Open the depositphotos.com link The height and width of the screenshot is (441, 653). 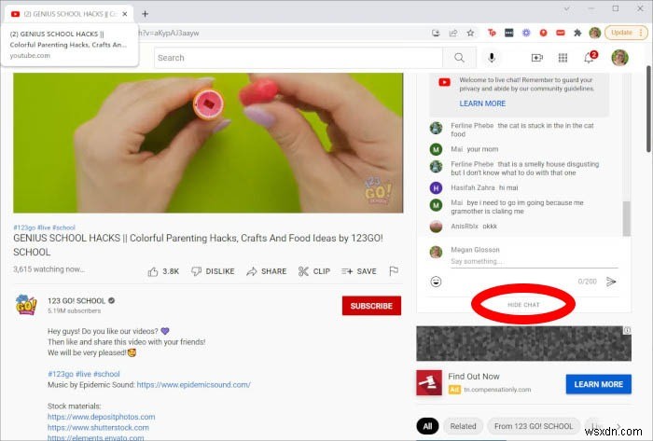tap(101, 417)
